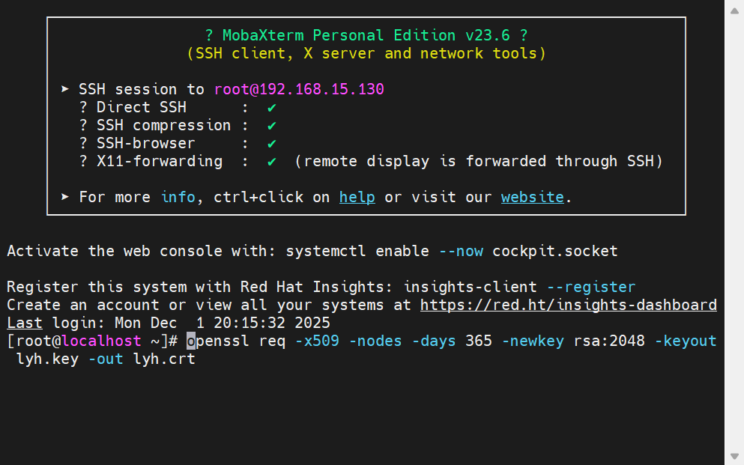Click the 'Last' login word
744x465 pixels.
click(x=25, y=323)
